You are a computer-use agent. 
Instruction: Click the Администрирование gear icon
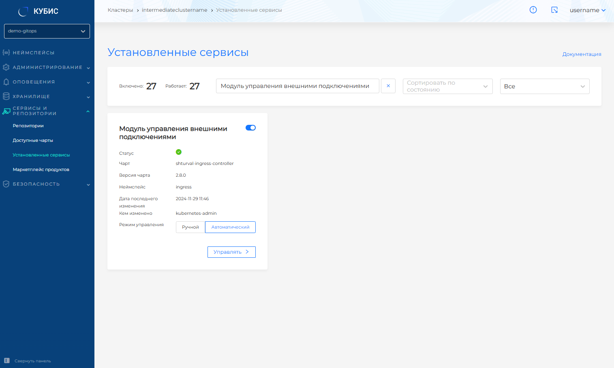point(6,67)
